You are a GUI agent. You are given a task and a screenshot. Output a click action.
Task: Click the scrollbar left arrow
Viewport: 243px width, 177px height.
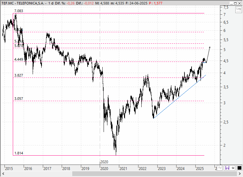click(x=3, y=174)
